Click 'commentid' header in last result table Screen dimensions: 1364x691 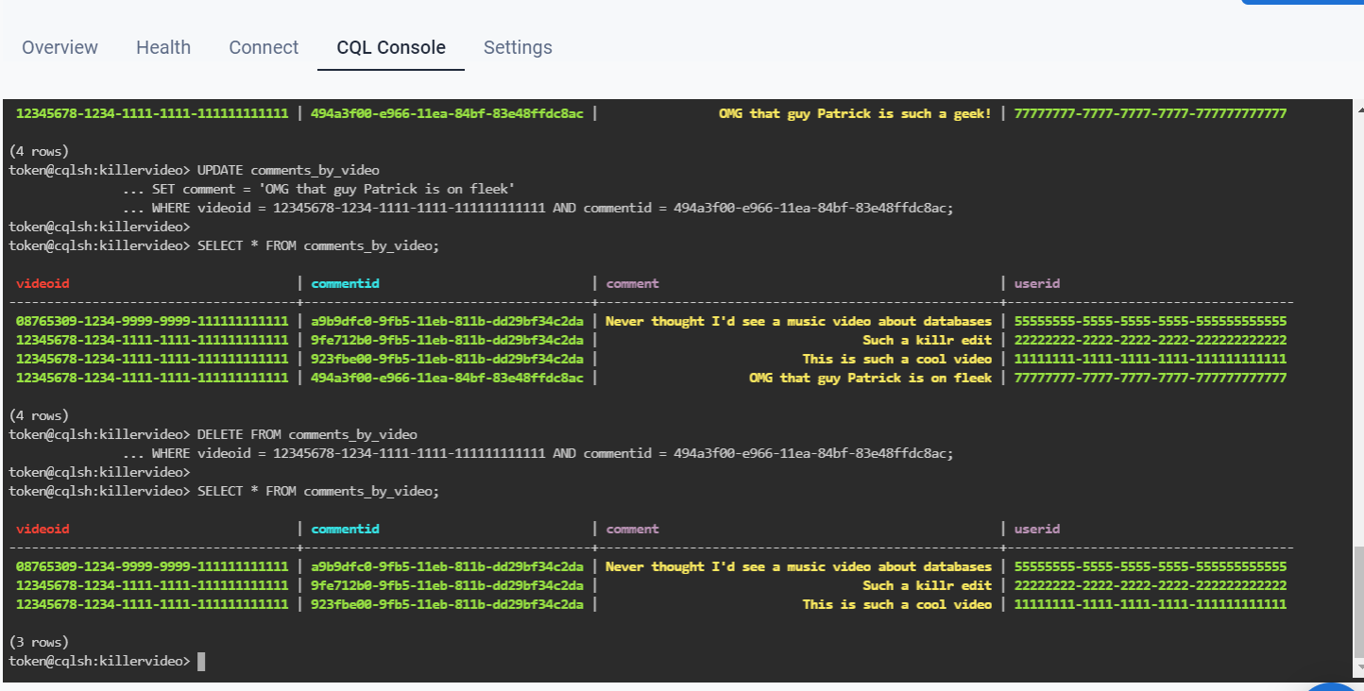pyautogui.click(x=345, y=529)
